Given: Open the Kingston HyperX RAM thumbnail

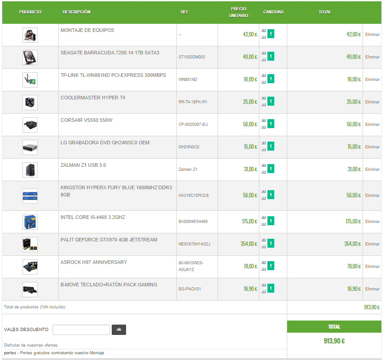Looking at the screenshot, I should tap(30, 196).
